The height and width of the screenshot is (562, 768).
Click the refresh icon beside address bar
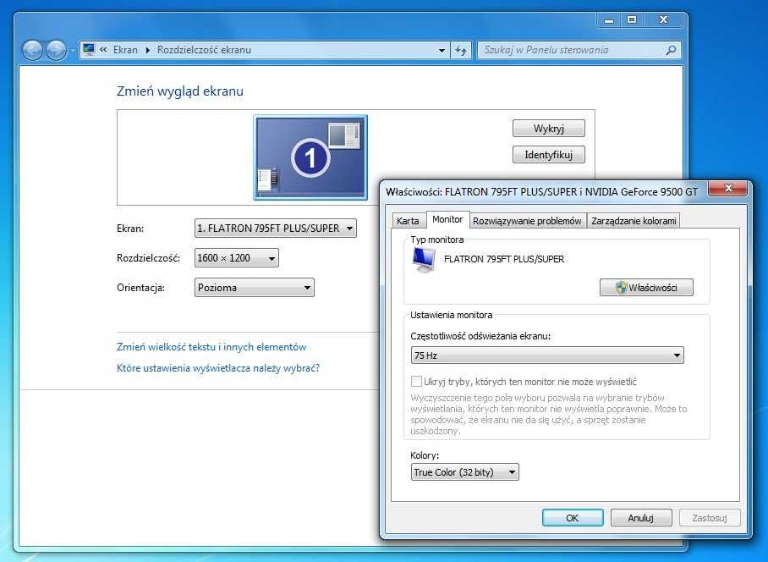tap(461, 50)
